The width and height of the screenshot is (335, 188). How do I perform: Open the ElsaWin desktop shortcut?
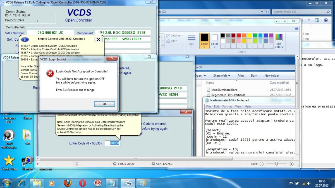[x=27, y=163]
